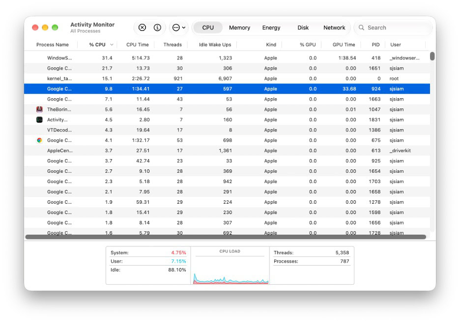Click the 5:14.73 CPU Time value
Viewport: 460px width, 323px height.
(141, 58)
